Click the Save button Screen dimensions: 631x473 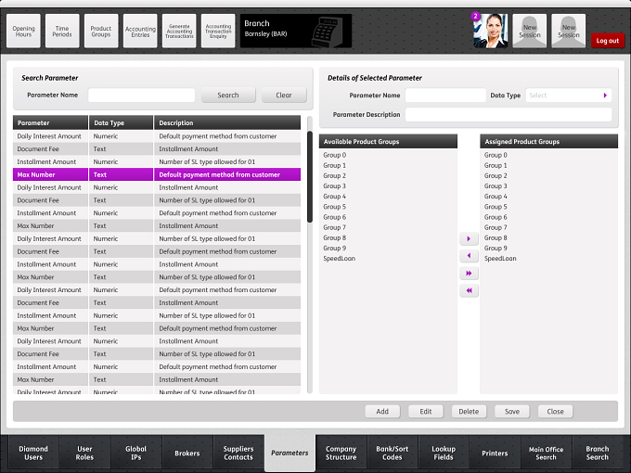512,412
